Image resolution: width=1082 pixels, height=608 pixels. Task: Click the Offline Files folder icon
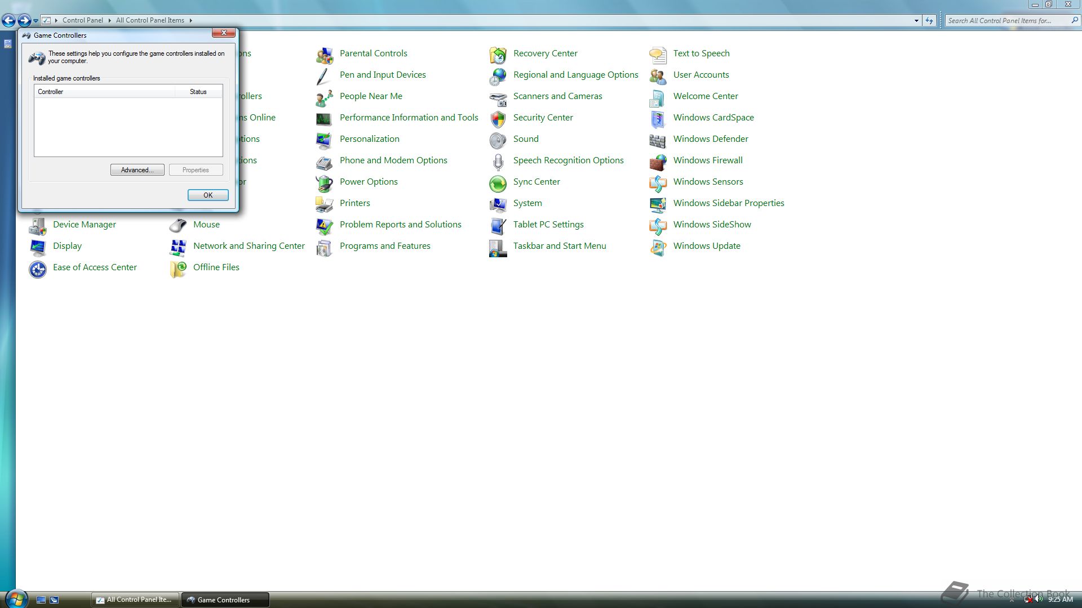(x=178, y=269)
